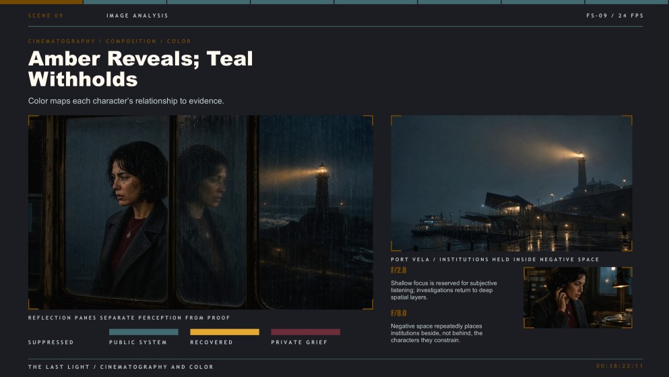Click the SCENE 09 header label
Screen dimensions: 669x377
click(46, 16)
